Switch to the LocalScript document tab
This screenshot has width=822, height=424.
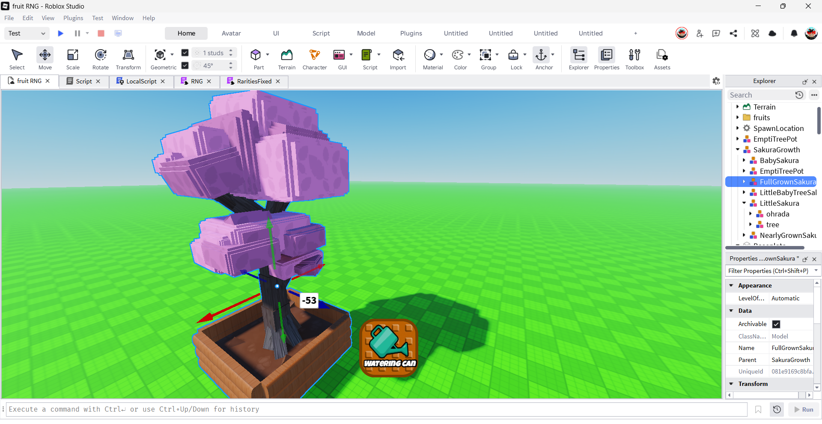pyautogui.click(x=142, y=81)
